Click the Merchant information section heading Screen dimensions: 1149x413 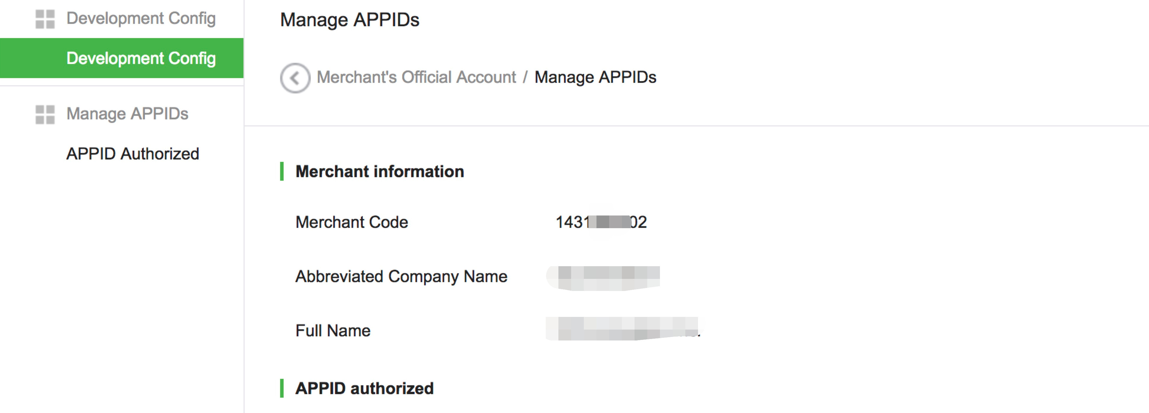pyautogui.click(x=380, y=172)
